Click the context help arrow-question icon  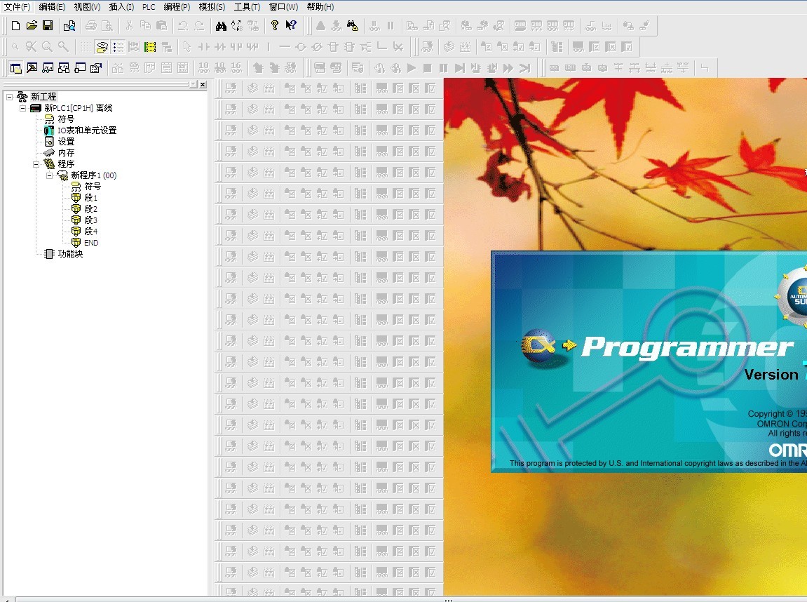coord(291,26)
